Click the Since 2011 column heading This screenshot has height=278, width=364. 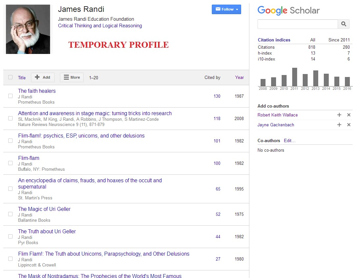[339, 40]
